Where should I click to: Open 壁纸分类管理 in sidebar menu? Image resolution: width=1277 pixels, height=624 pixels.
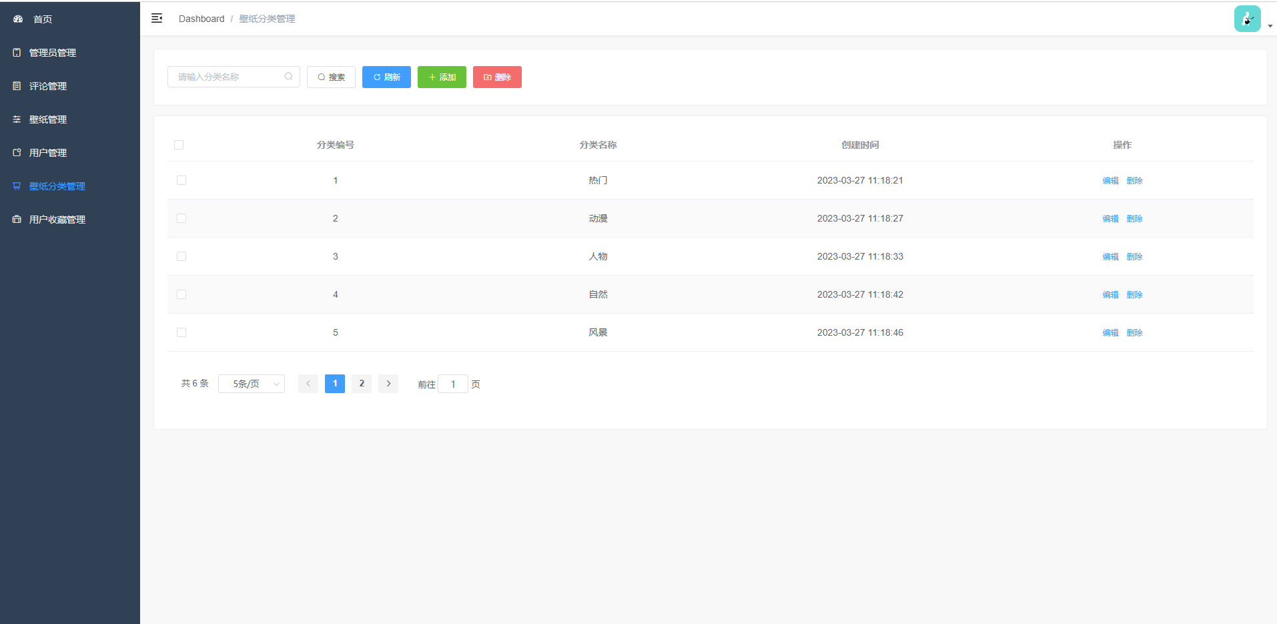57,186
